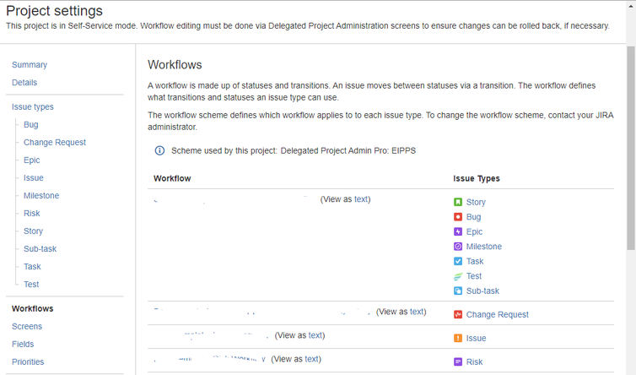Select Bug under Issue types tree
The width and height of the screenshot is (636, 375).
pyautogui.click(x=31, y=125)
